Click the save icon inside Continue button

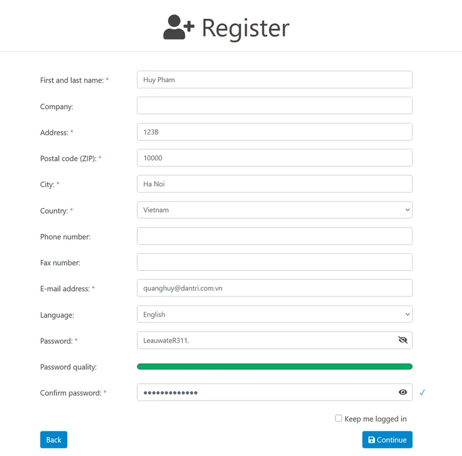pos(376,439)
